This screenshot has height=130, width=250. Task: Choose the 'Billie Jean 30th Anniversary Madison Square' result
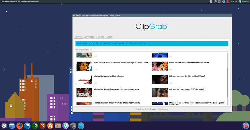[x=197, y=103]
